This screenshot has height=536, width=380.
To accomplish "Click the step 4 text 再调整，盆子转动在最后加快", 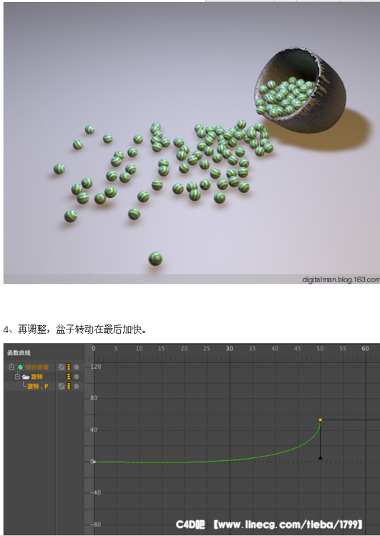I will pyautogui.click(x=82, y=329).
